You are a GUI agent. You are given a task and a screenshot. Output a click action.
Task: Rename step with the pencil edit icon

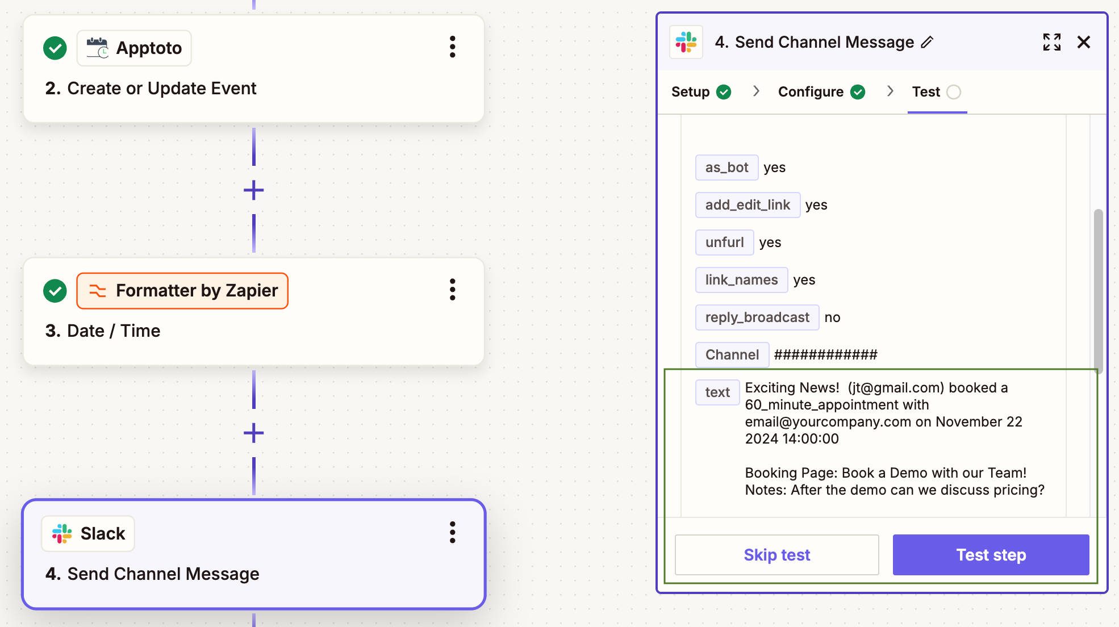[x=927, y=43]
